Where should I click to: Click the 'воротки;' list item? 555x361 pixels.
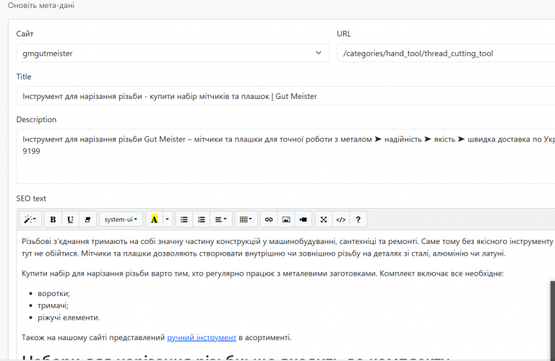pos(53,293)
